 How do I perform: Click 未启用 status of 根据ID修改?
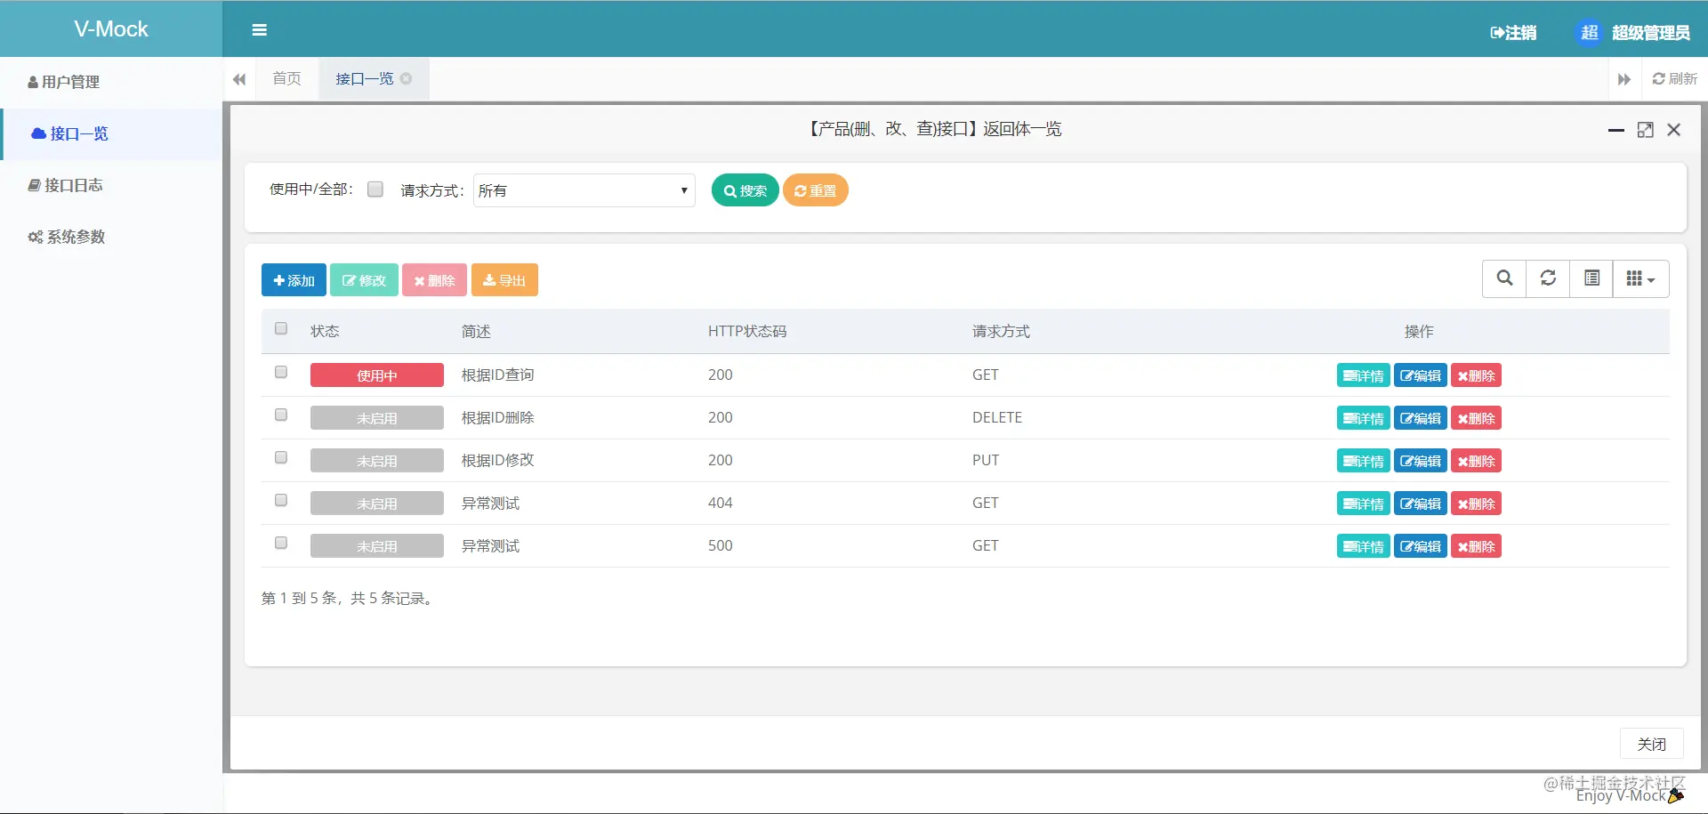377,461
